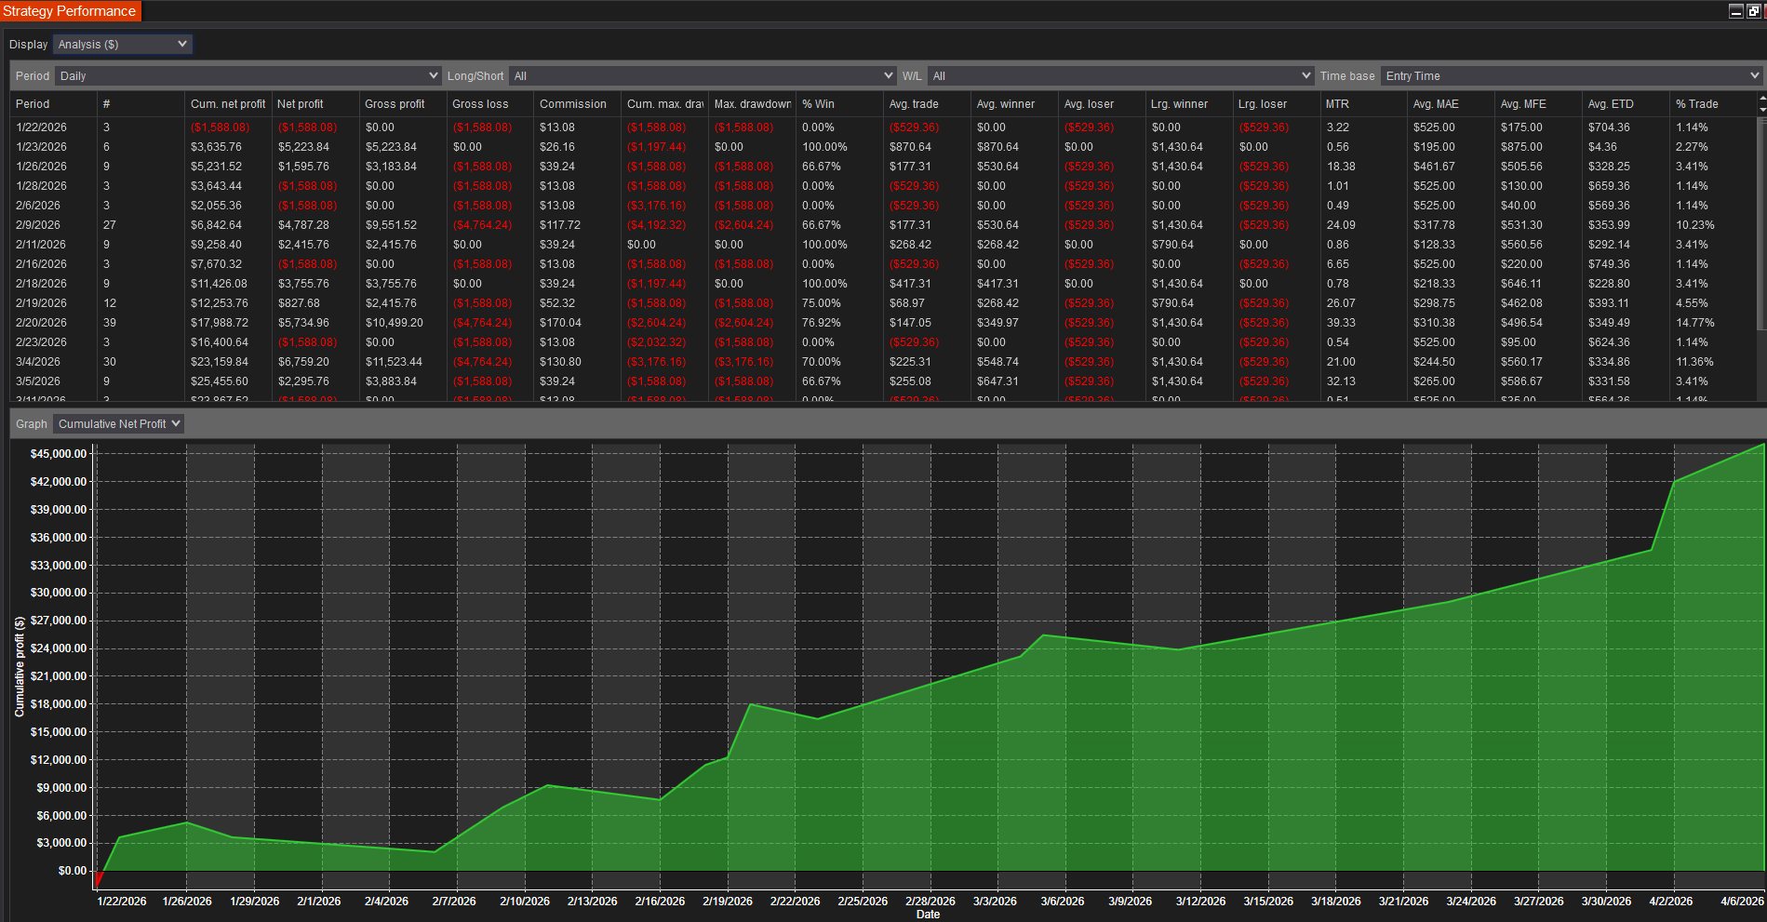Click the 1/22/2026 date label on chart axis

click(x=122, y=902)
